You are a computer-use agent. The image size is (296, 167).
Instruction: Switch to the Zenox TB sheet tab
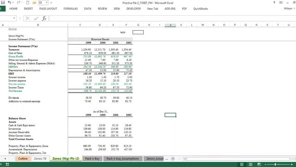[40, 159]
